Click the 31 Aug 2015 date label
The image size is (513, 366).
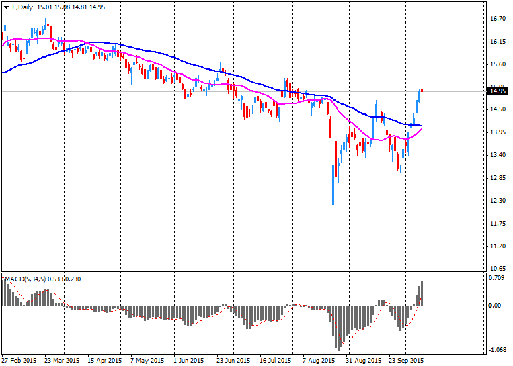click(x=363, y=361)
